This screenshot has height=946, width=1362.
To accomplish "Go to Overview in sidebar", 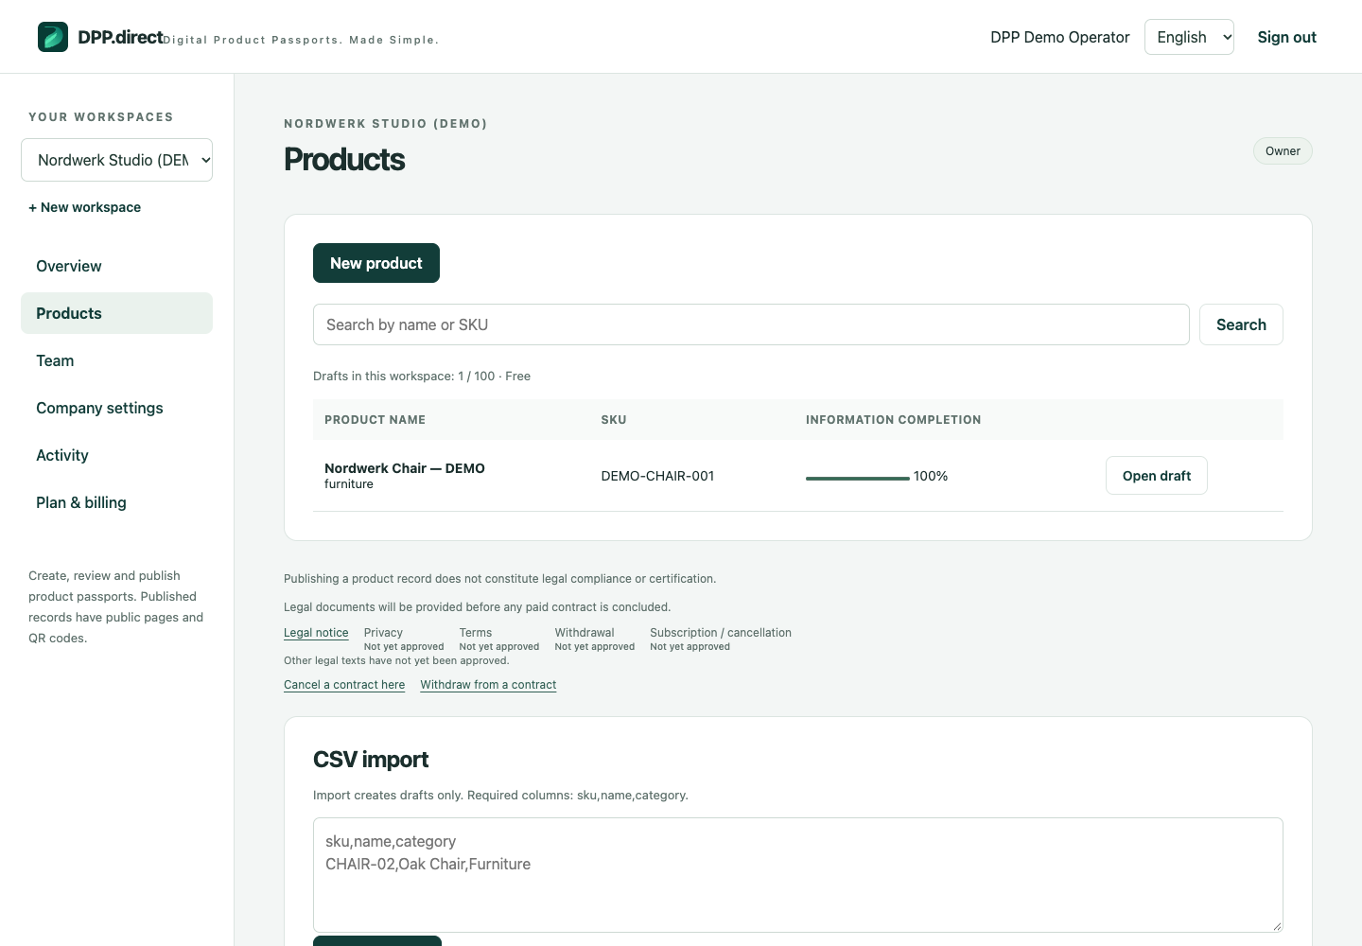I will point(116,266).
